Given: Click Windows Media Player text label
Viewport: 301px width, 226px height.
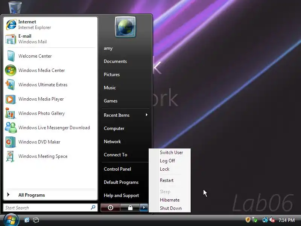Looking at the screenshot, I should [x=41, y=99].
